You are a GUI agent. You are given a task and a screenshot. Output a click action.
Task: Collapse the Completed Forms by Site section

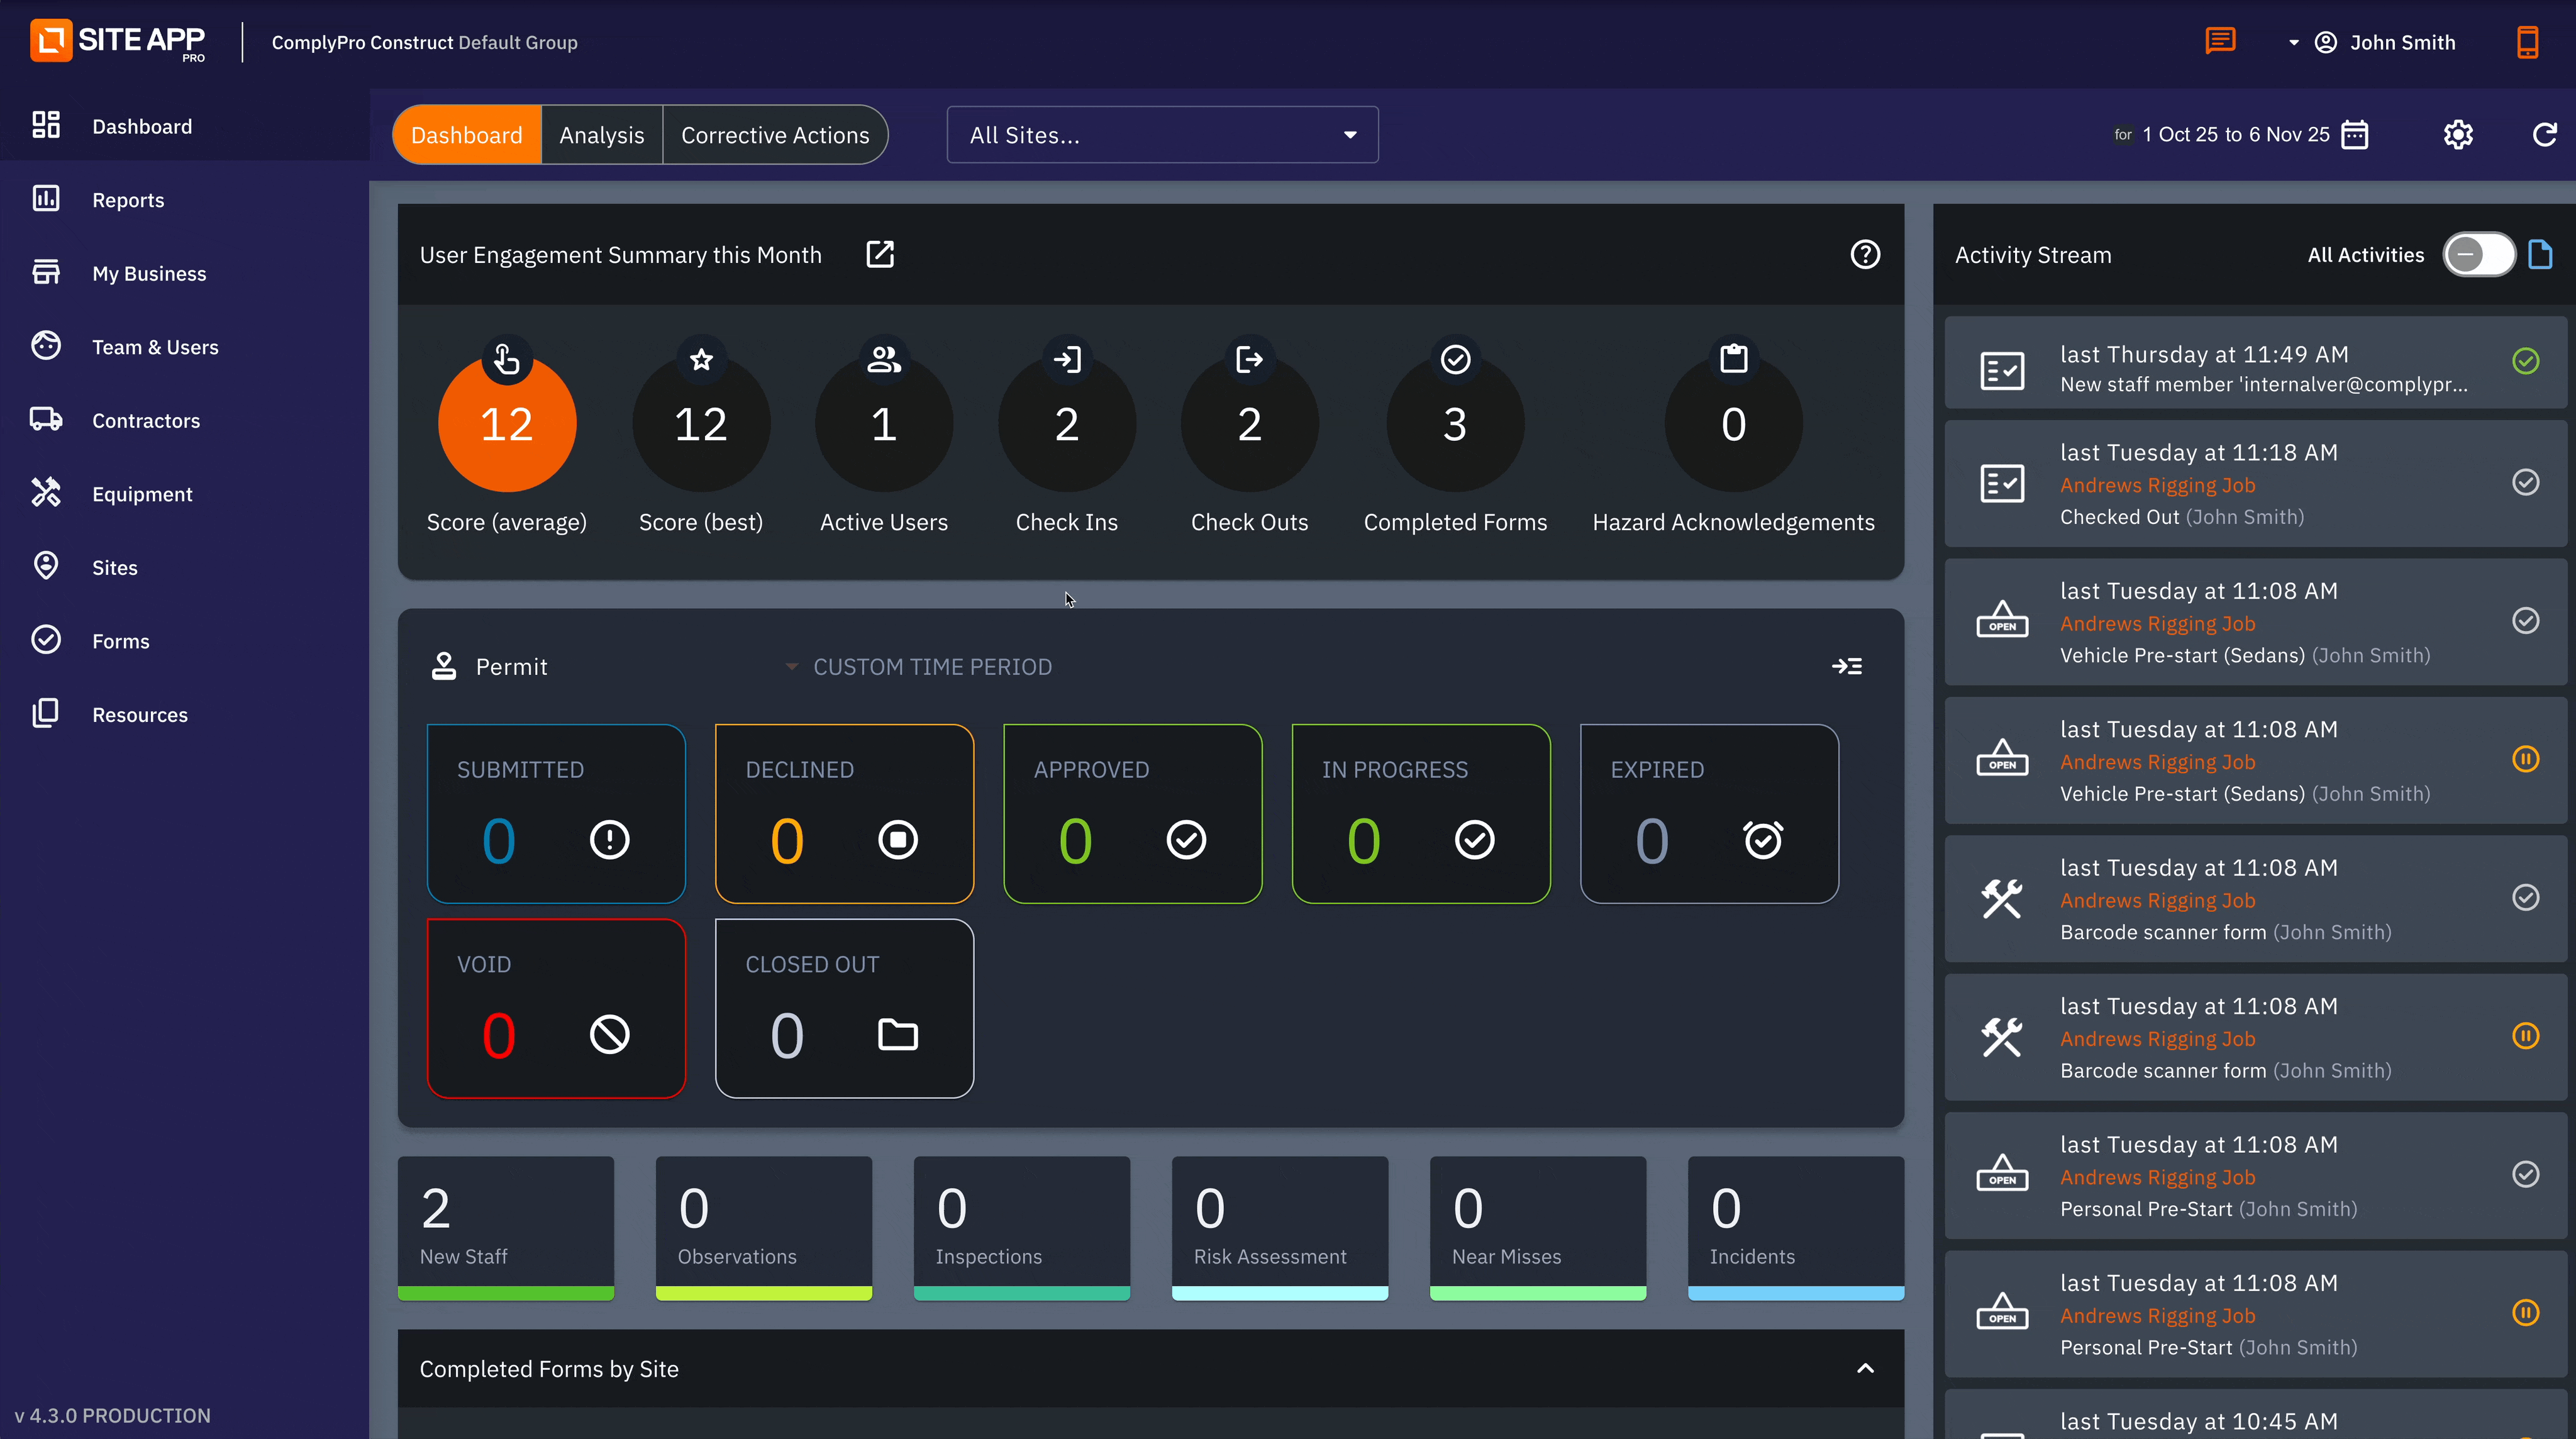[x=1865, y=1368]
